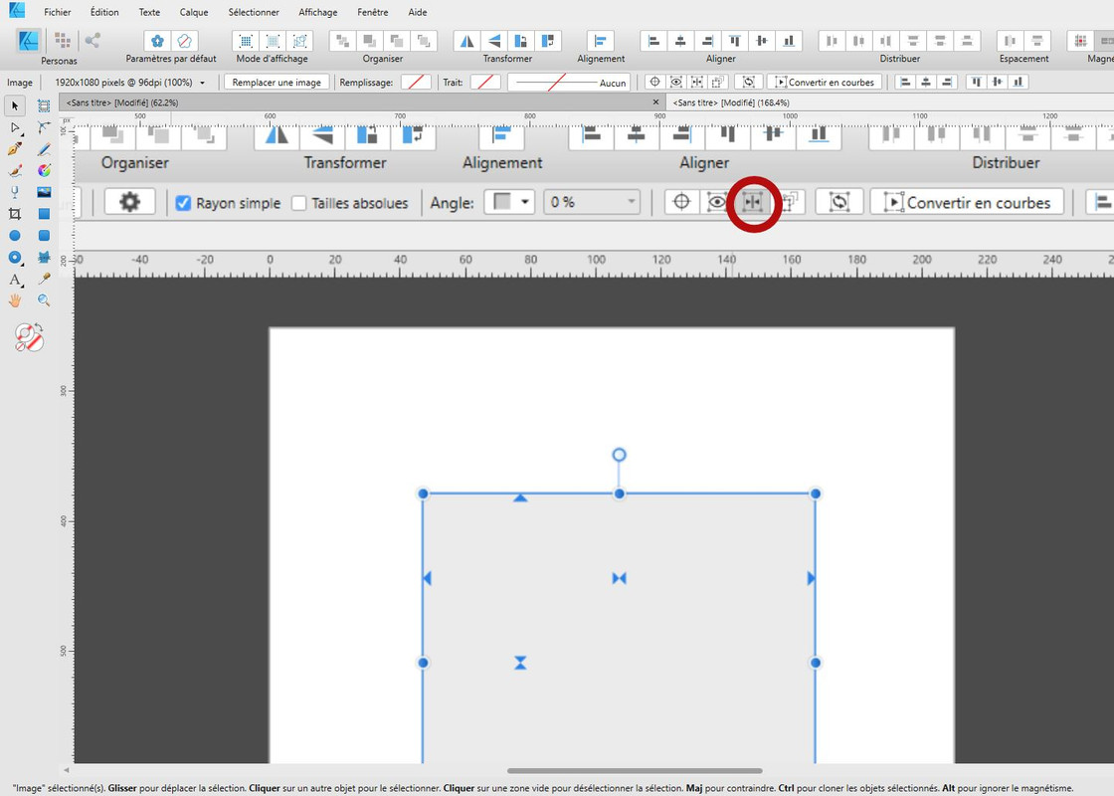
Task: Click the Revert defaults icon
Action: (185, 41)
